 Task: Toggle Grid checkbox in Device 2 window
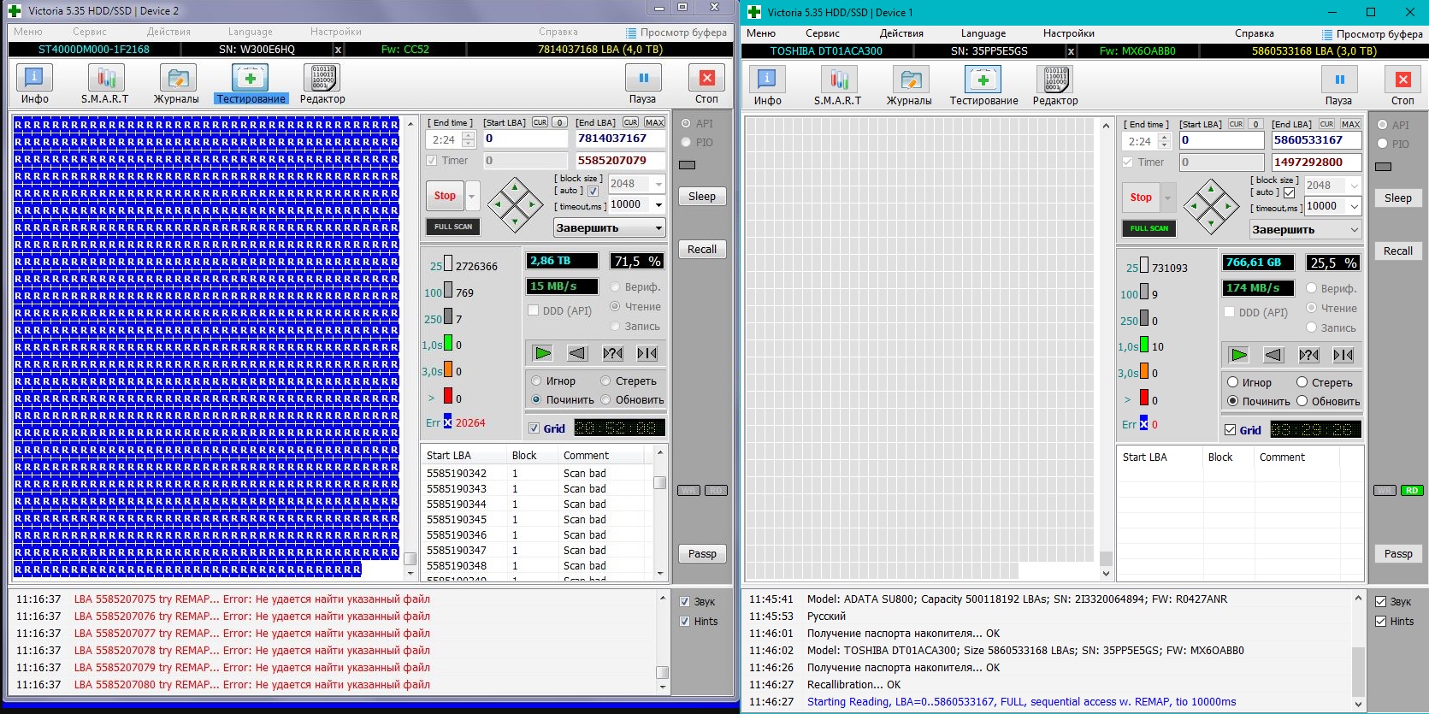pyautogui.click(x=534, y=428)
